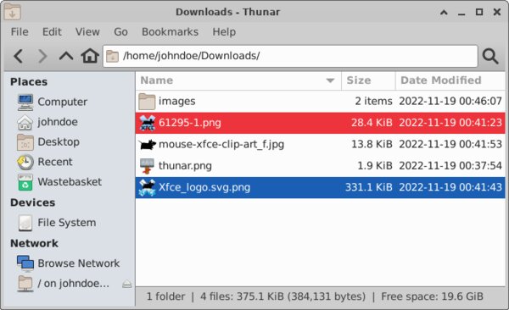The height and width of the screenshot is (310, 509).
Task: Go to home folder via house icon
Action: (90, 56)
